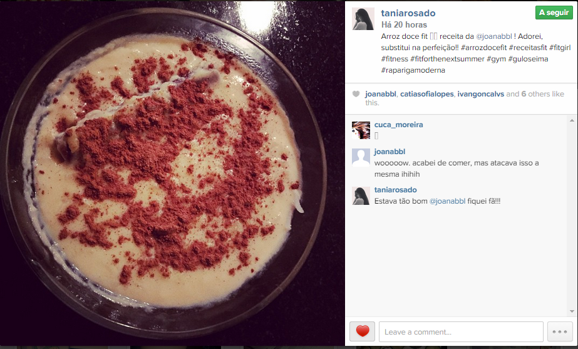
Task: Open the taniarosado username at the top
Action: click(x=408, y=13)
